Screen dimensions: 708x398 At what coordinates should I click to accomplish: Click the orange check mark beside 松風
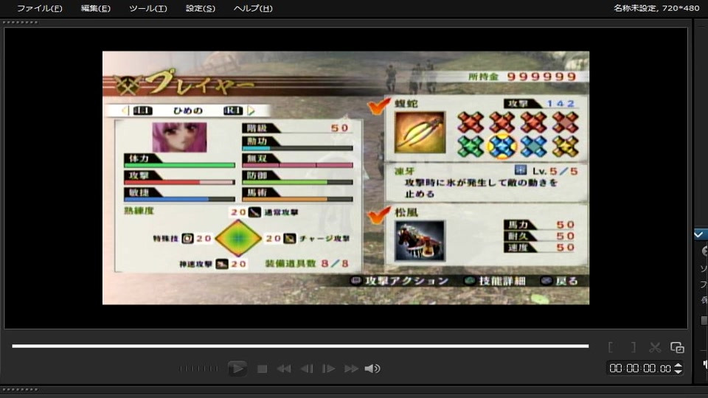click(x=378, y=214)
